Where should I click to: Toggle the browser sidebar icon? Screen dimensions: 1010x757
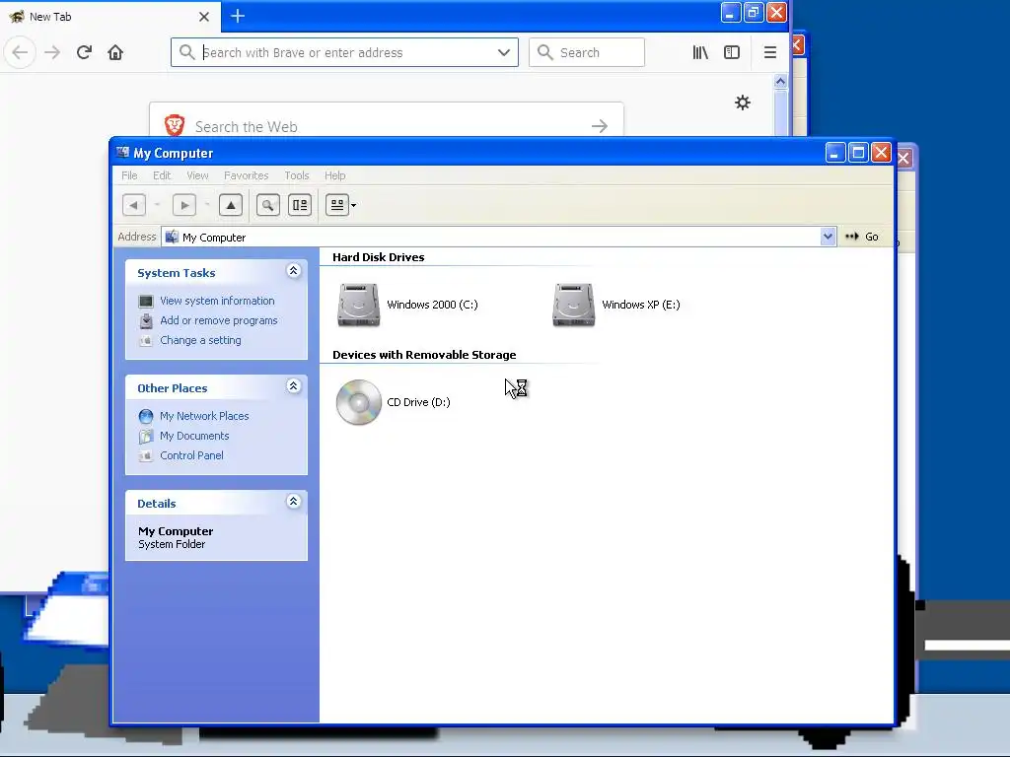coord(732,53)
